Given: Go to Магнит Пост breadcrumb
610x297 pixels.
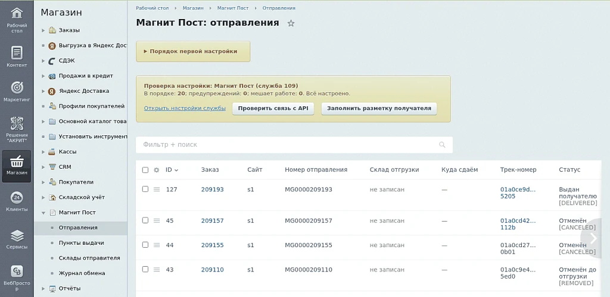Looking at the screenshot, I should pos(233,8).
